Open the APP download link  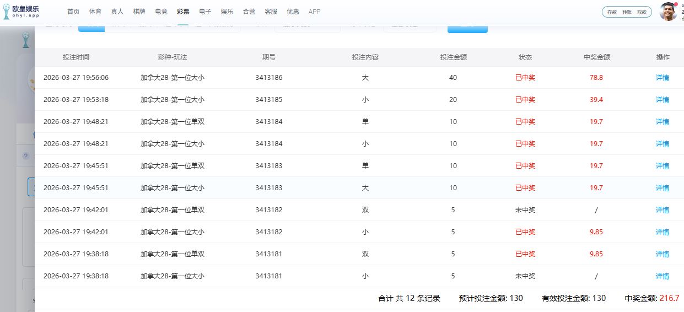click(x=314, y=12)
